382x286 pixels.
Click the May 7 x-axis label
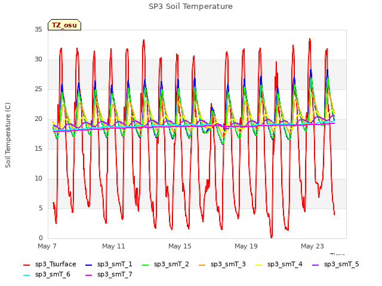[47, 246]
